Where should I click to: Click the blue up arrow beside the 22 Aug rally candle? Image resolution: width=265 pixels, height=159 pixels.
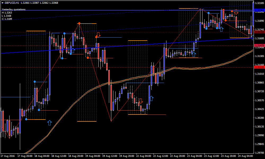coord(151,99)
